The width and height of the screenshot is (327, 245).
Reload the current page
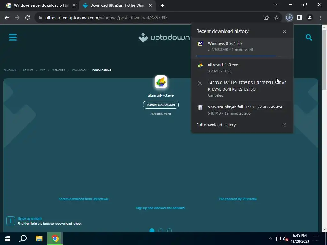tap(27, 18)
